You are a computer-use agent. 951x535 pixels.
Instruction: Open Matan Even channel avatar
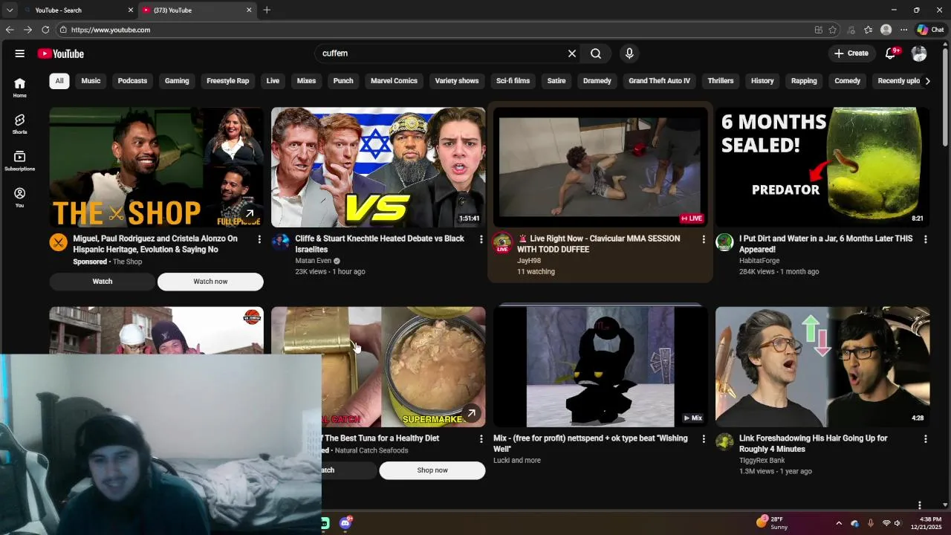280,242
